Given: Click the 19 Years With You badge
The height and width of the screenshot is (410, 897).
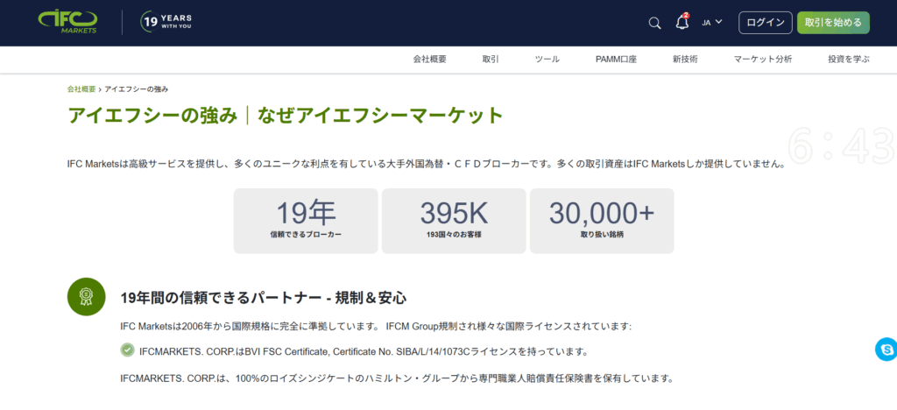Looking at the screenshot, I should point(166,22).
